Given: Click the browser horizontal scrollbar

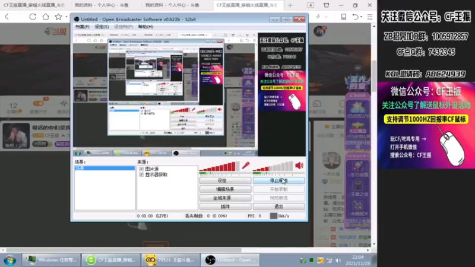Looking at the screenshot, I should point(123,250).
